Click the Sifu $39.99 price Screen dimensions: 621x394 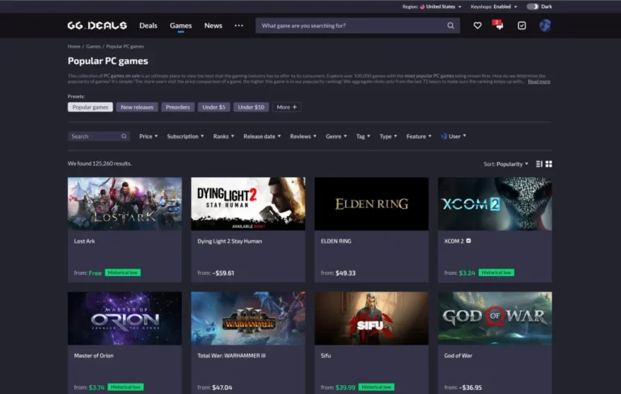pos(345,388)
